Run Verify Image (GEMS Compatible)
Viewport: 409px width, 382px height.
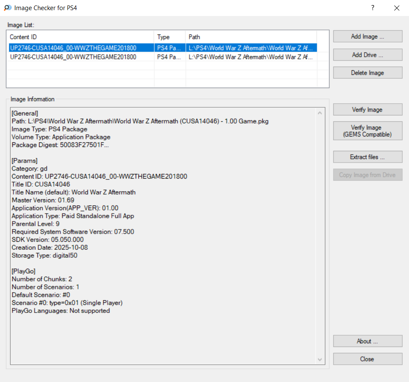[x=367, y=131]
